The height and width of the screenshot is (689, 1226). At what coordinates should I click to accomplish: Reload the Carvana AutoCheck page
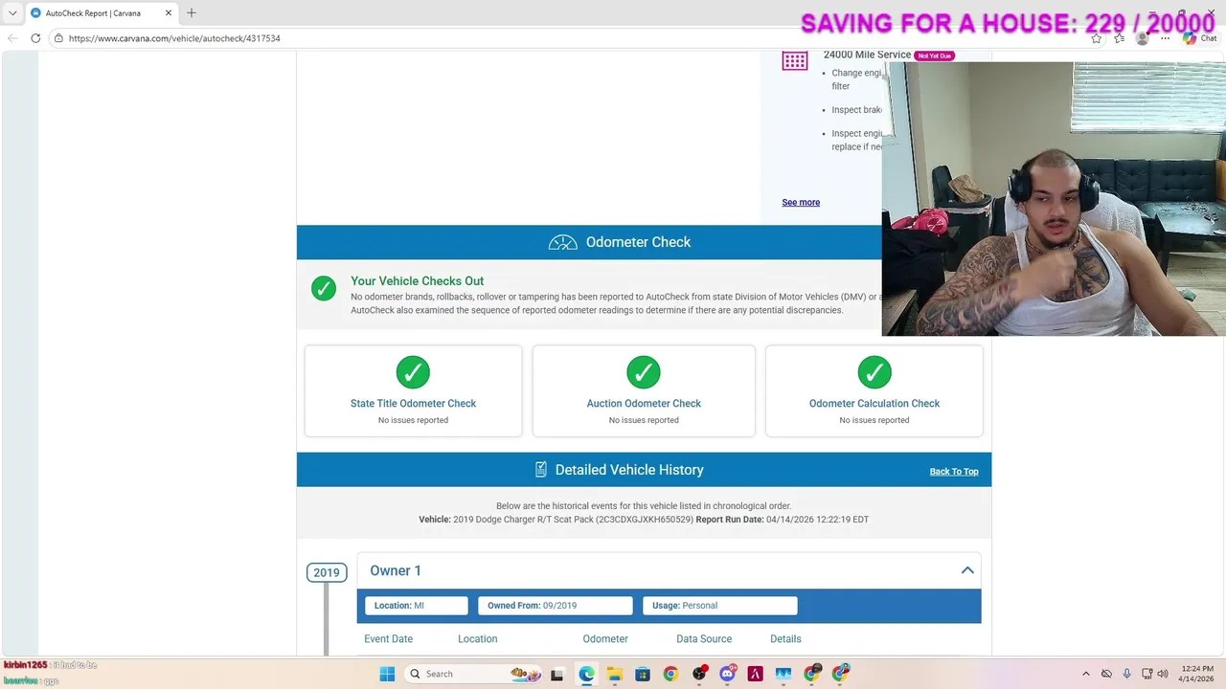[x=35, y=38]
